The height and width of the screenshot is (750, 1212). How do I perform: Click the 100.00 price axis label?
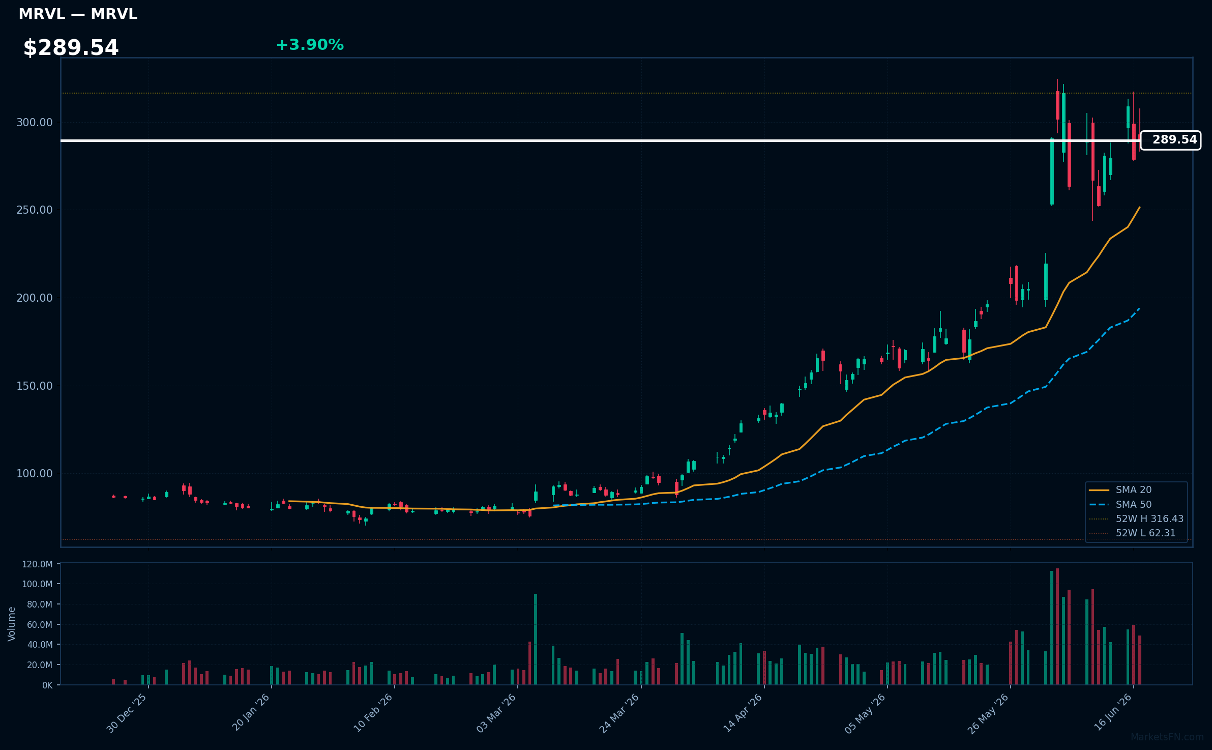35,474
